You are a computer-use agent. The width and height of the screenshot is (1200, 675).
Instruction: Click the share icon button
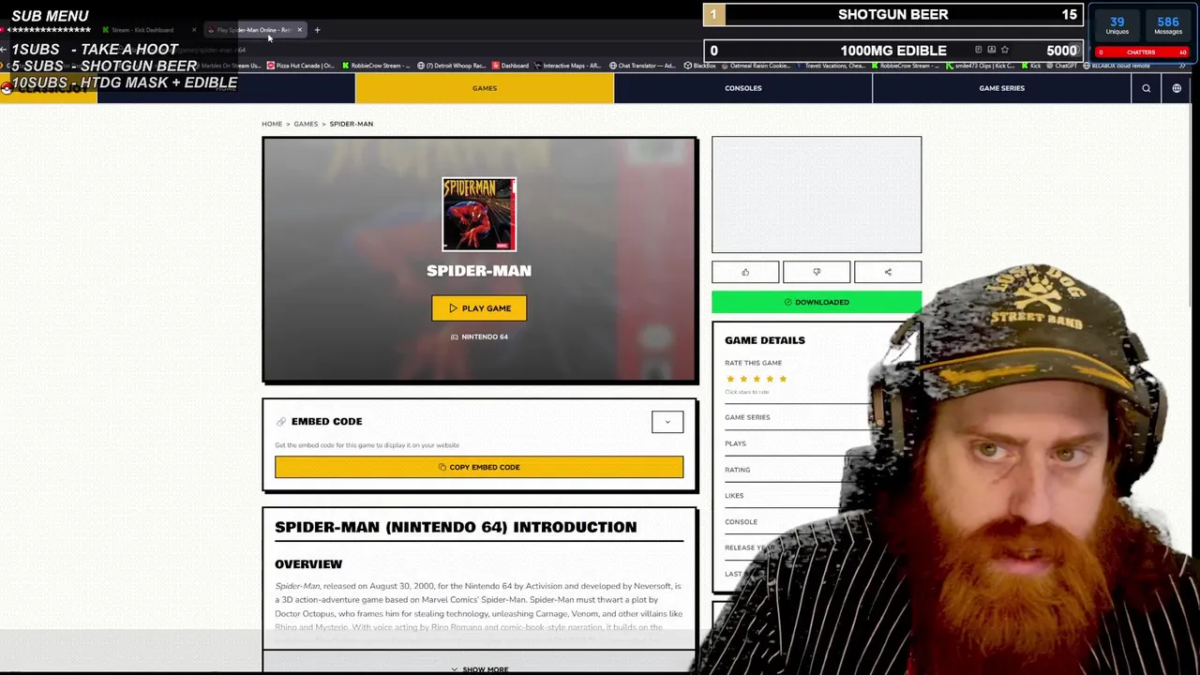[888, 272]
